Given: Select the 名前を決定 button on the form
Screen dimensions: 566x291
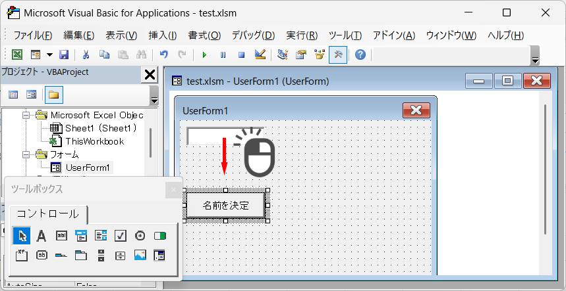Looking at the screenshot, I should point(226,206).
